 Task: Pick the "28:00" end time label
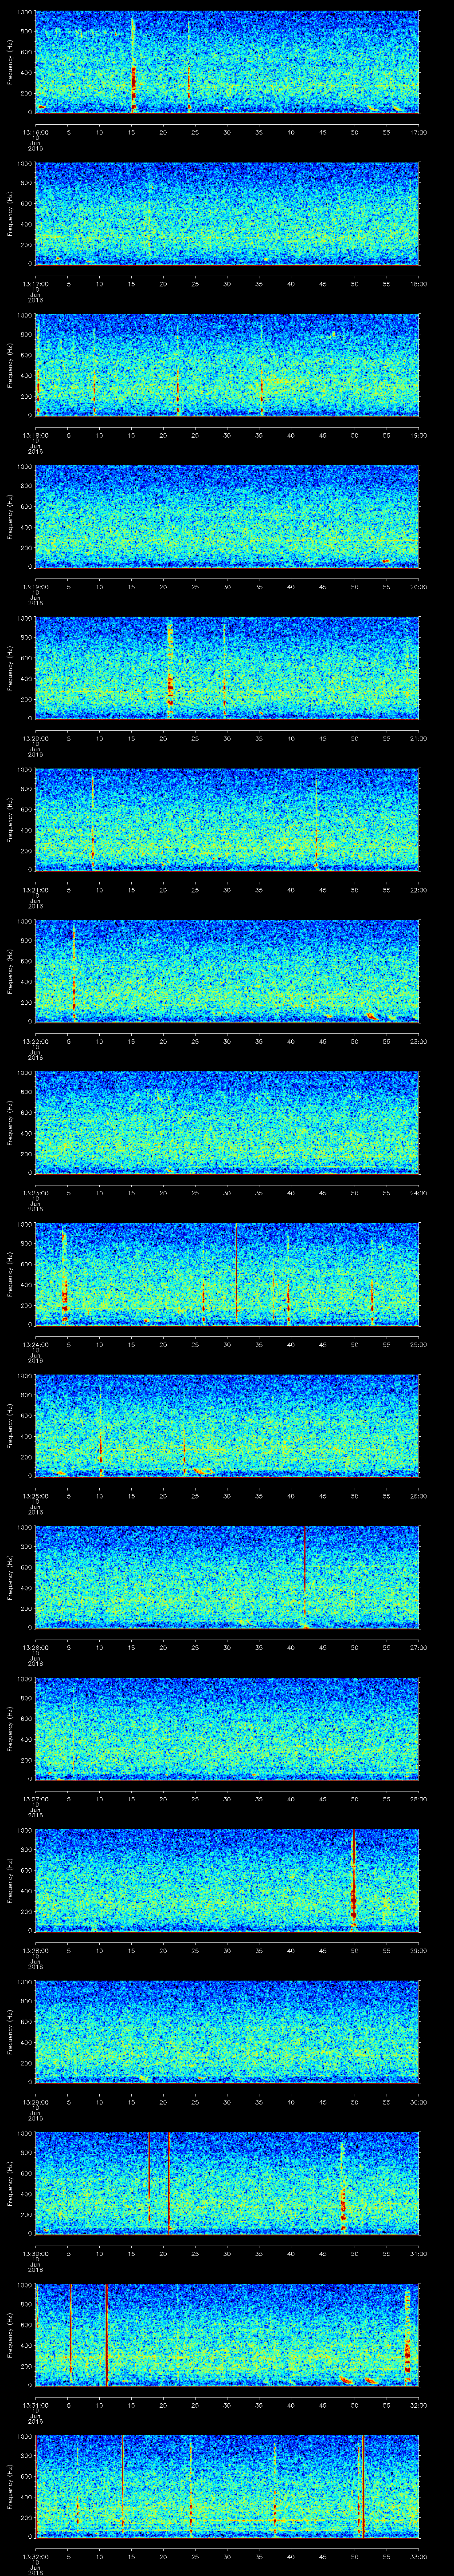[x=419, y=1799]
